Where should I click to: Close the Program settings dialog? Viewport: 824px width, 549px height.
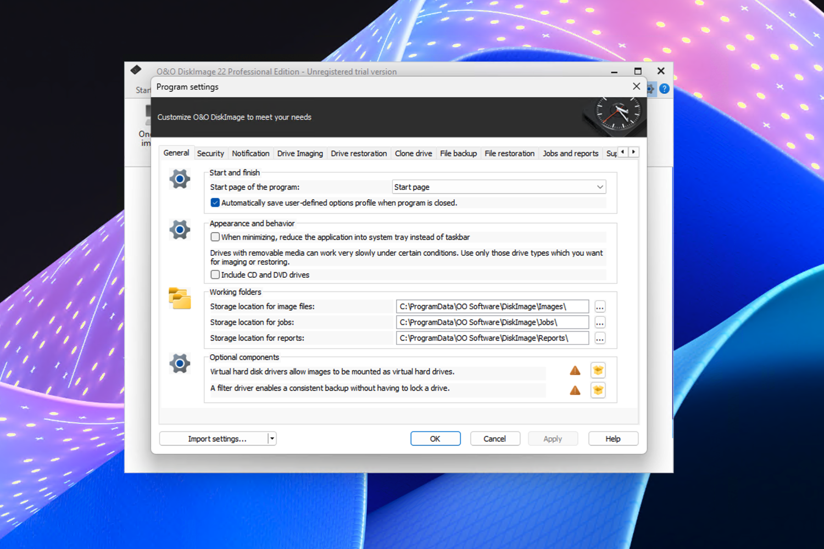636,86
